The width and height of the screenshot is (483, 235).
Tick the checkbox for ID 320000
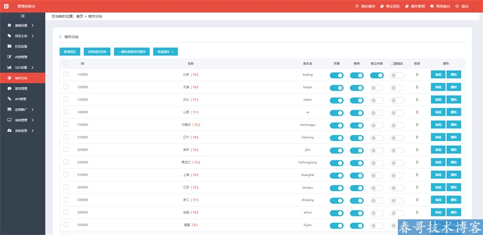[66, 187]
